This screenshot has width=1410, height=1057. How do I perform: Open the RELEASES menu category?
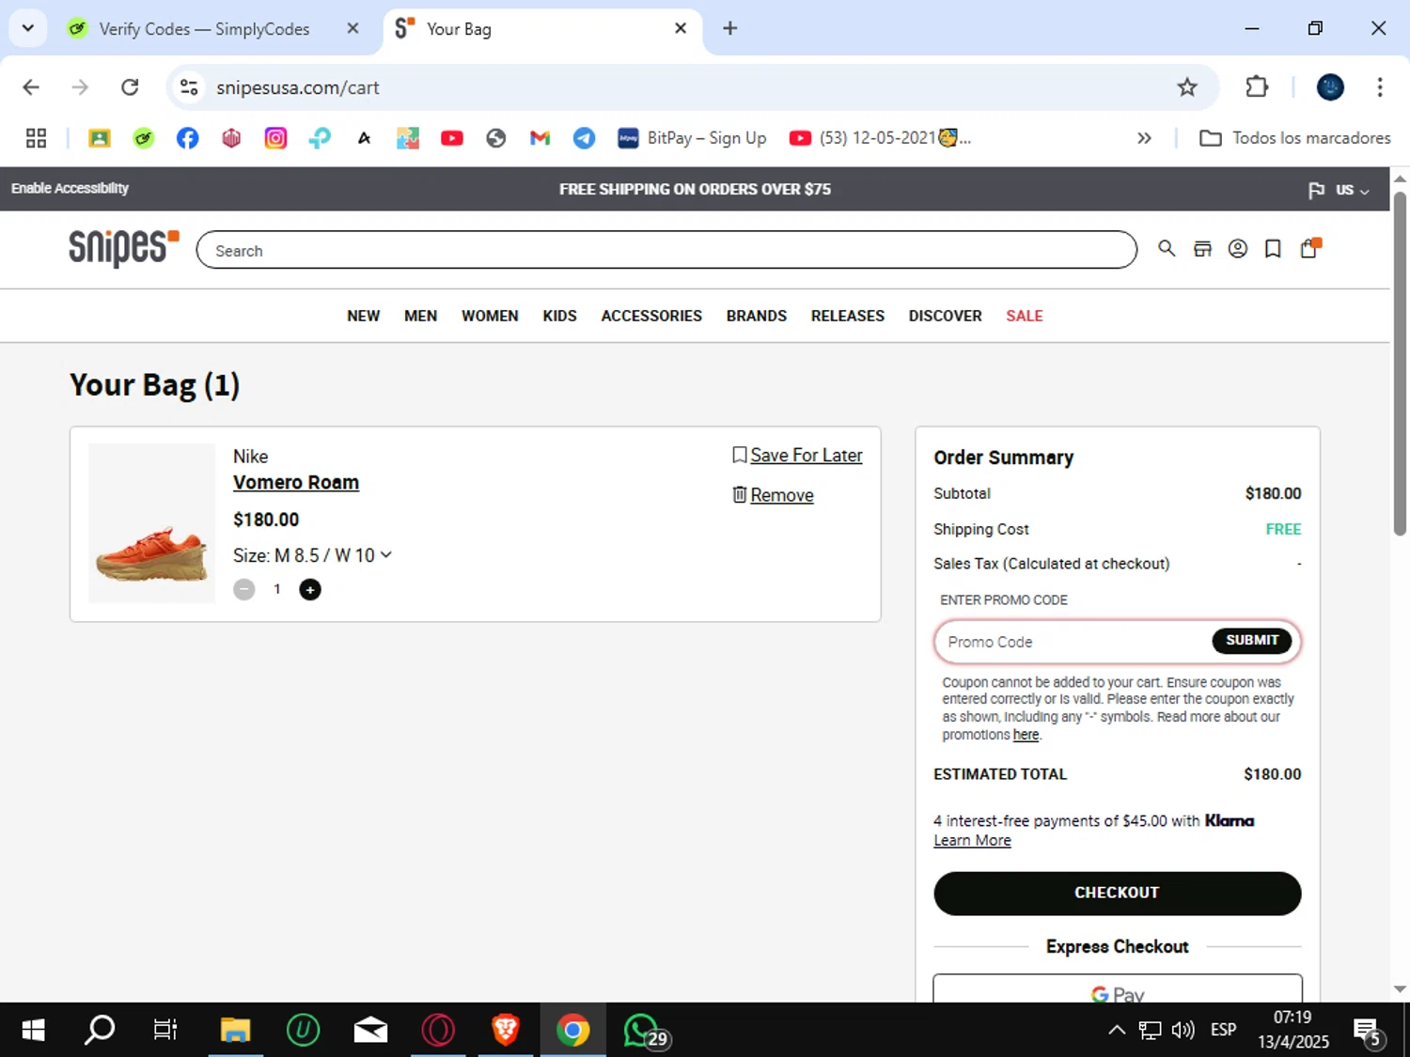pos(848,316)
